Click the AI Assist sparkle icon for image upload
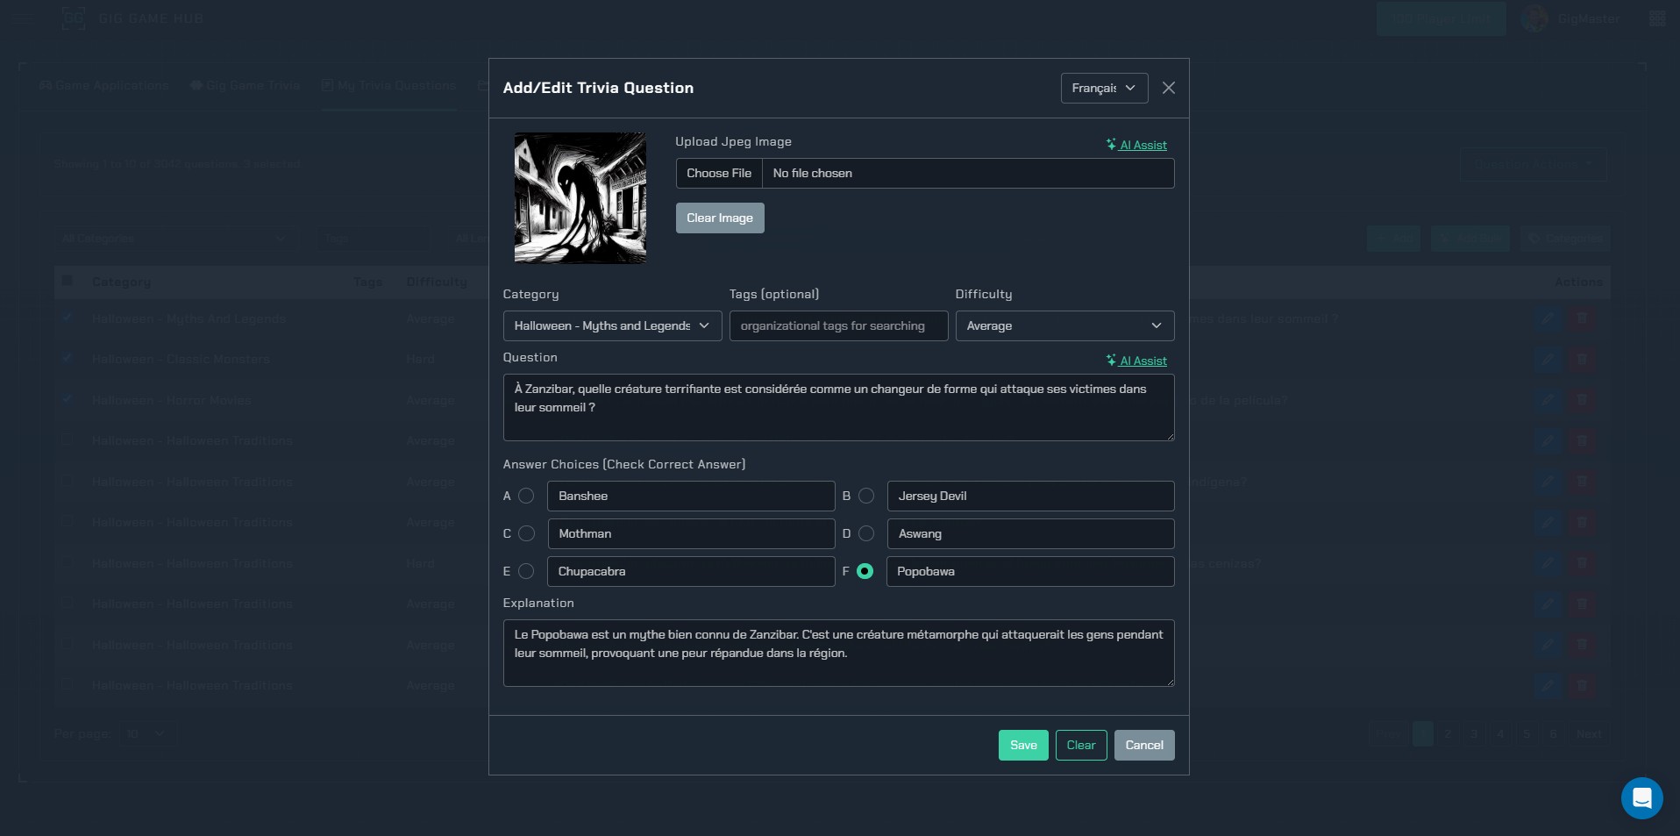The image size is (1680, 836). click(1111, 145)
